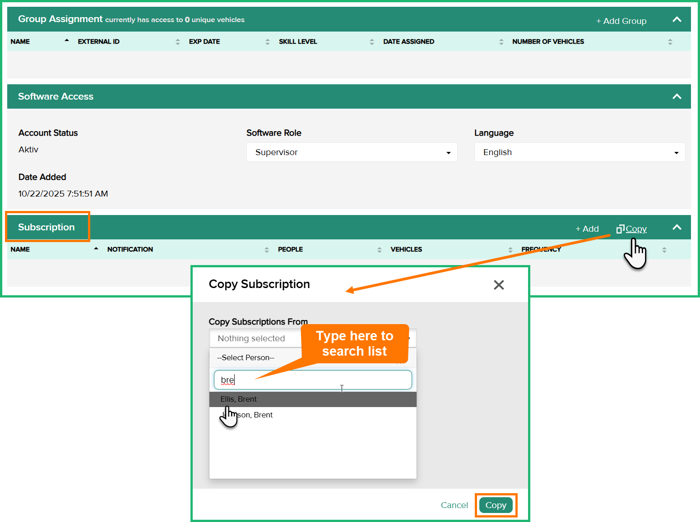Close the Copy Subscription dialog
This screenshot has height=522, width=700.
click(x=498, y=285)
